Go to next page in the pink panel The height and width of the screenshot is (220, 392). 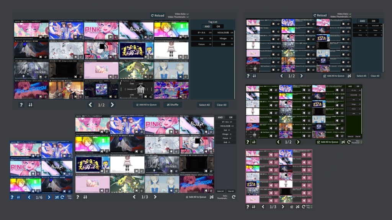pyautogui.click(x=283, y=207)
